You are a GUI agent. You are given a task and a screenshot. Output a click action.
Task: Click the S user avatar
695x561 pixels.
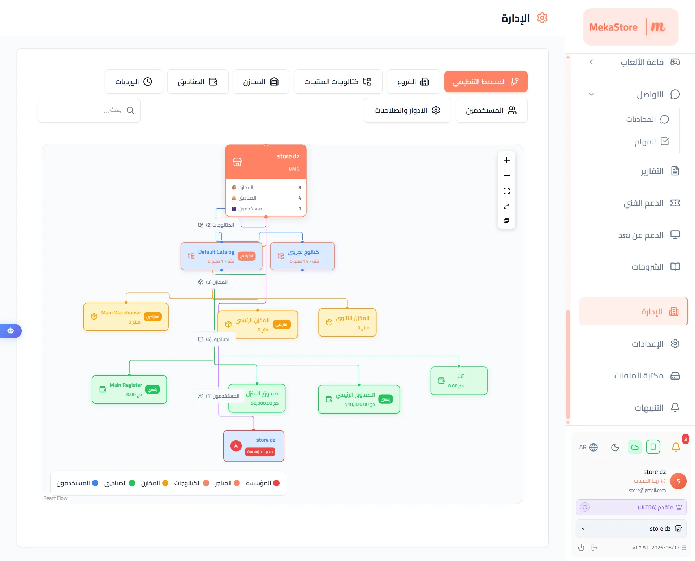[x=678, y=481]
